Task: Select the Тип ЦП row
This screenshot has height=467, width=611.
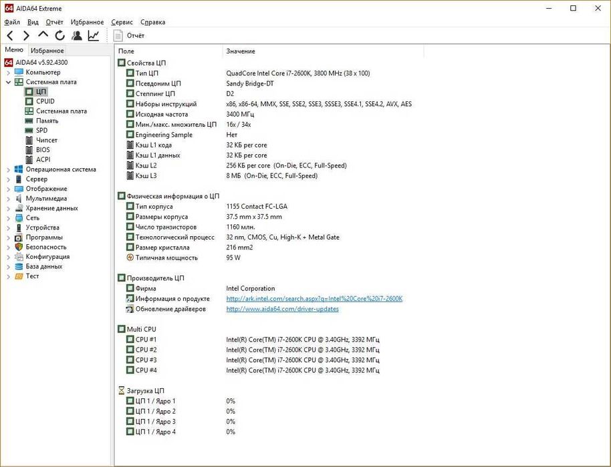Action: (x=248, y=73)
